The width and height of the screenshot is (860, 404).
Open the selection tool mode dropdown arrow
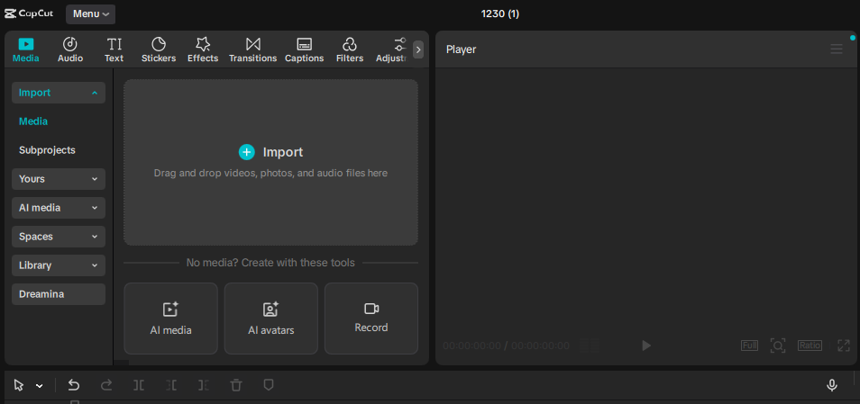[x=40, y=386]
